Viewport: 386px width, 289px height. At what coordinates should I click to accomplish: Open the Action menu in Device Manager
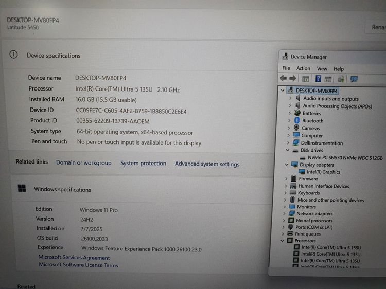click(x=303, y=68)
